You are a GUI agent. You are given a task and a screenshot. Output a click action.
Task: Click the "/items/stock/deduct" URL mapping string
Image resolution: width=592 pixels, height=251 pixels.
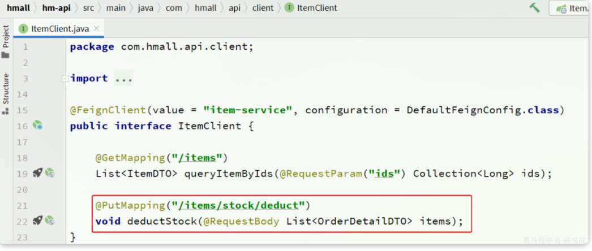(x=239, y=205)
